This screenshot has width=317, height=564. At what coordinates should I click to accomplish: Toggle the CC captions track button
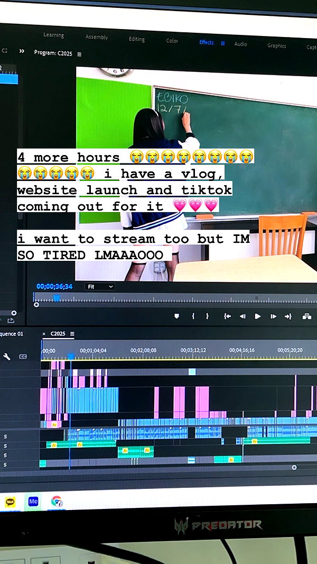(x=23, y=357)
